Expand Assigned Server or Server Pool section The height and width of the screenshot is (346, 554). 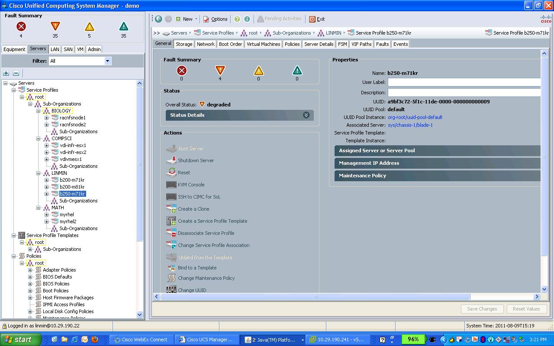[438, 151]
